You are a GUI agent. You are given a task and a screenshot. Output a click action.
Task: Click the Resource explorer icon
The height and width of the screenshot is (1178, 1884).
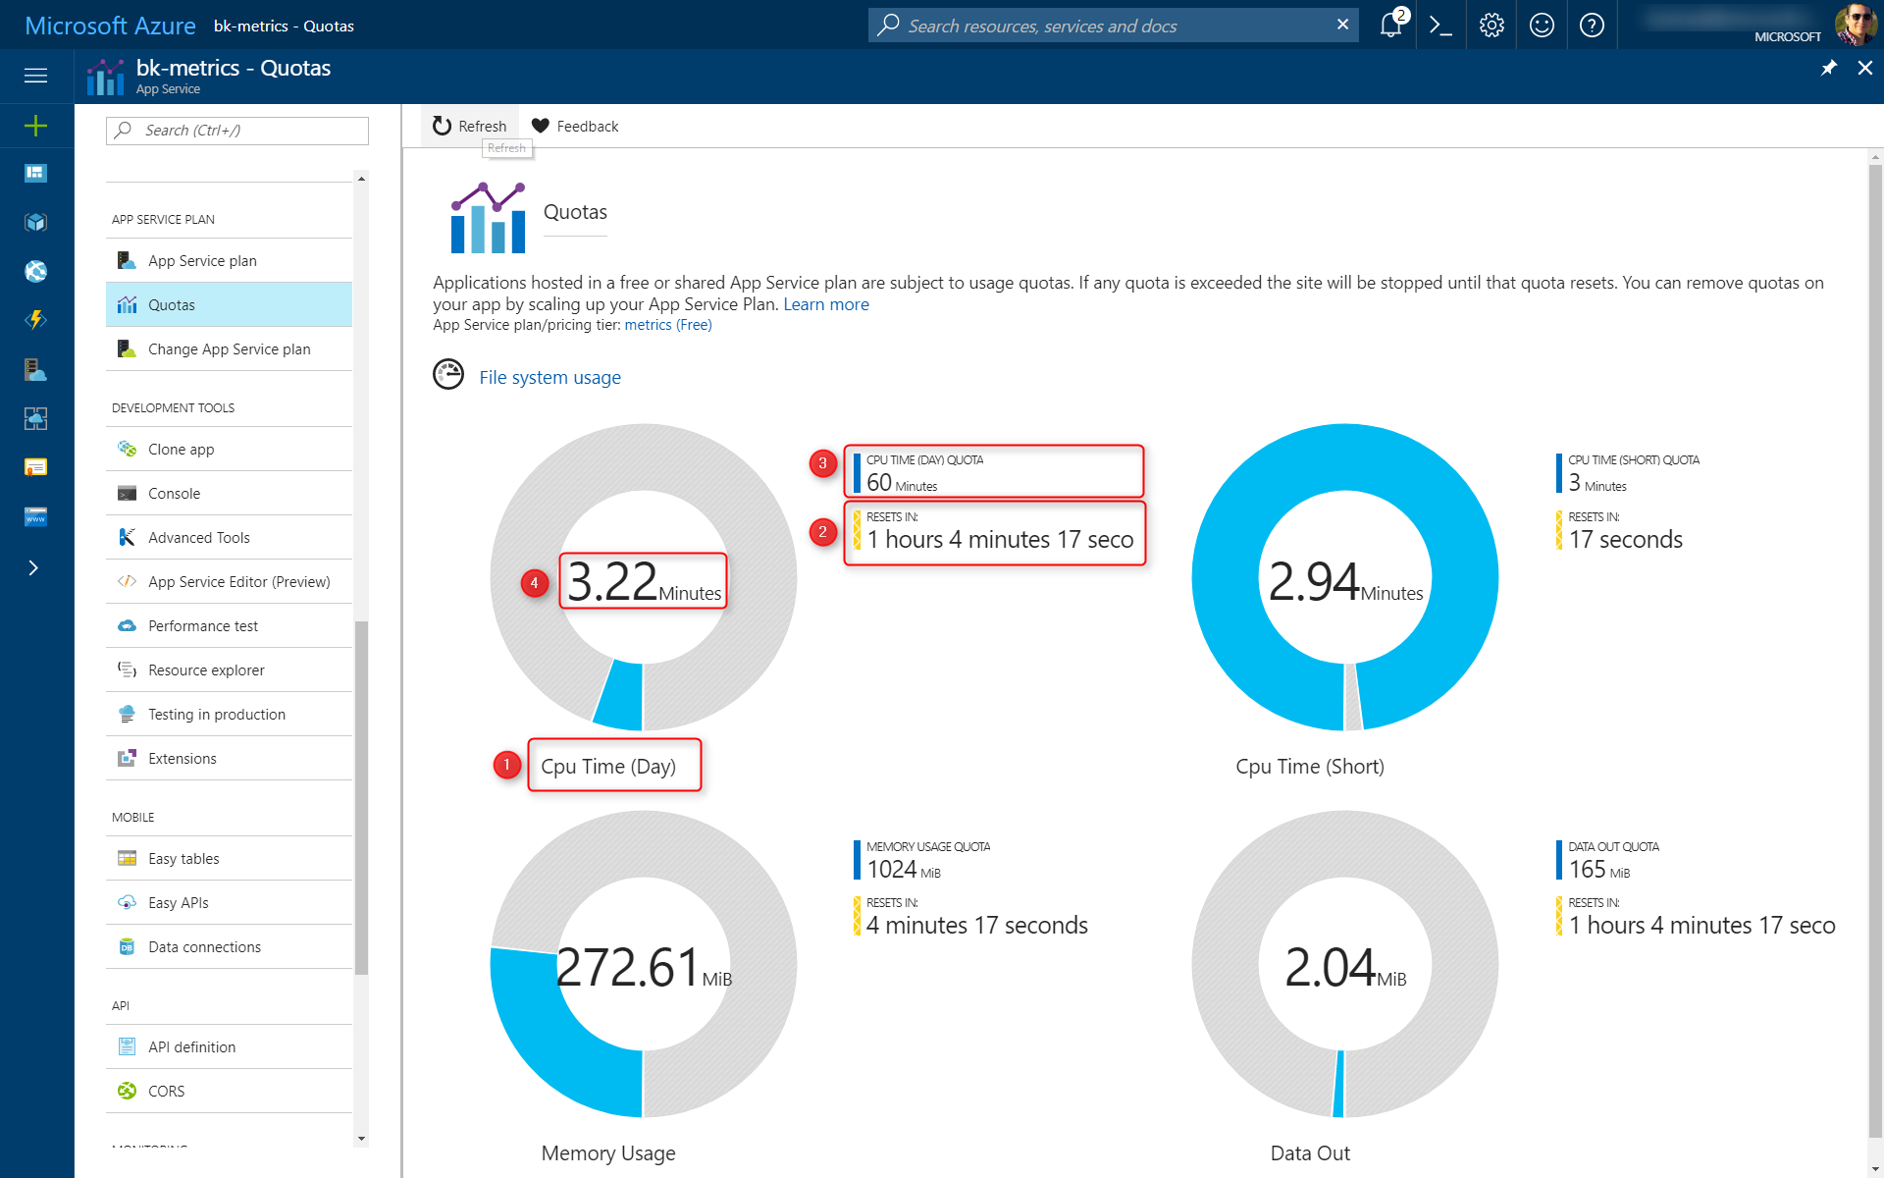click(x=127, y=669)
